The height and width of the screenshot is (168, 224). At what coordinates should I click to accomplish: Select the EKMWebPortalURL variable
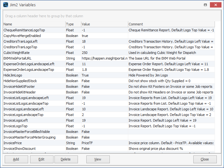click(x=109, y=58)
